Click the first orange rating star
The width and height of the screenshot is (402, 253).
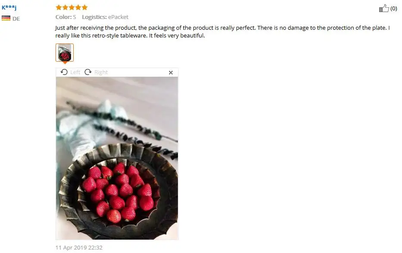click(59, 7)
